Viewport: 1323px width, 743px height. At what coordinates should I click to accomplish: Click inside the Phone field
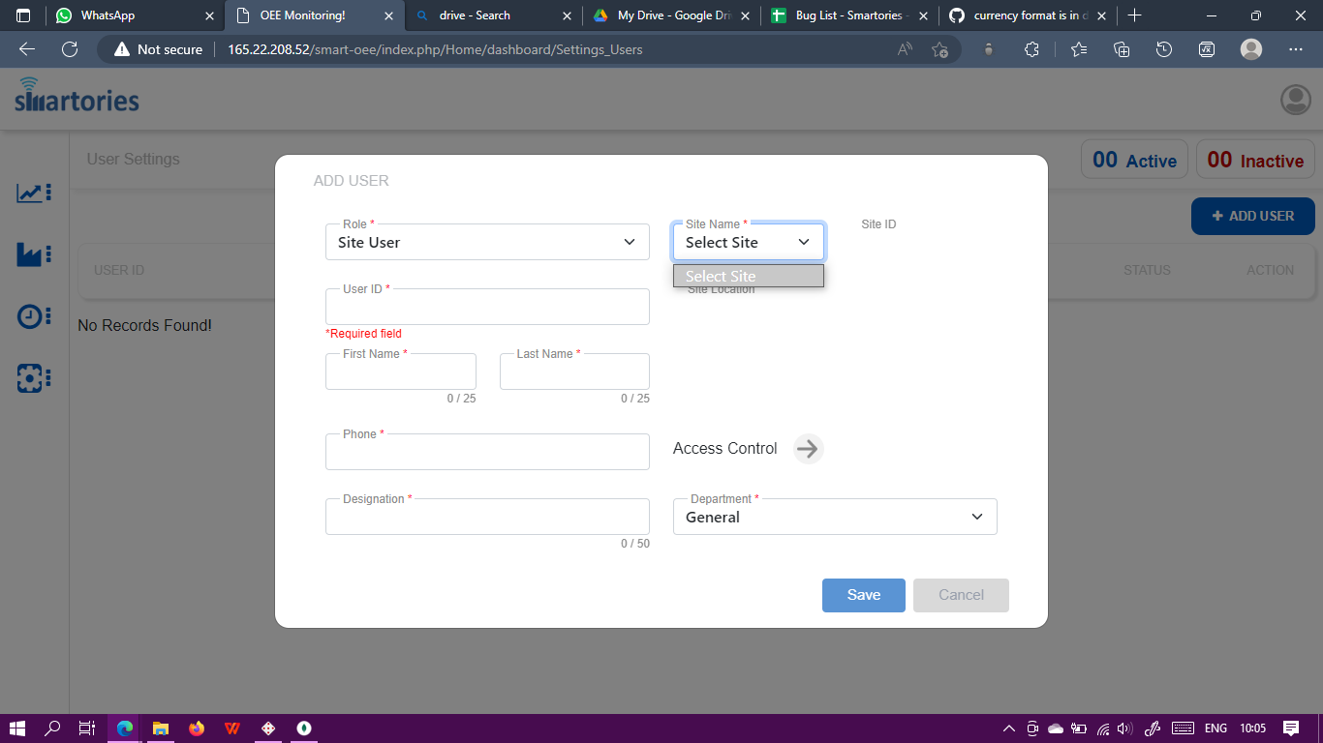pos(487,451)
